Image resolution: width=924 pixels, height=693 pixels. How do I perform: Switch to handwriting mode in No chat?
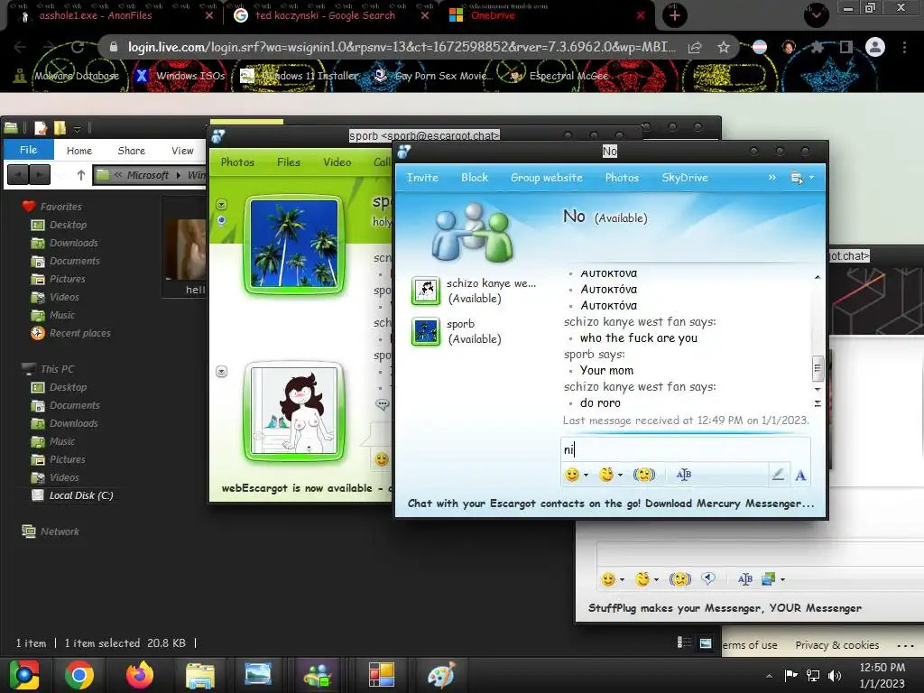pyautogui.click(x=778, y=475)
